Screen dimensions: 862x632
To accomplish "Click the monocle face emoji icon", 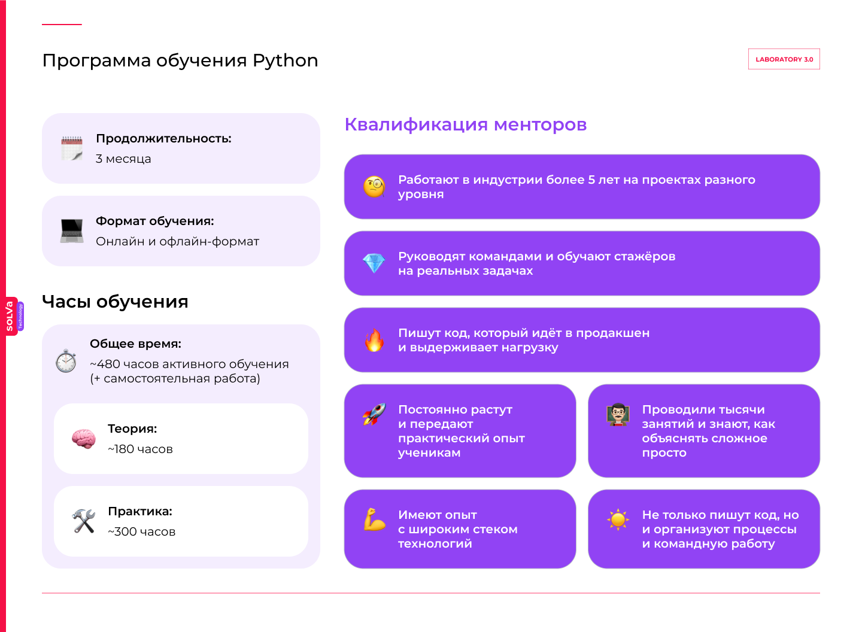I will [374, 187].
